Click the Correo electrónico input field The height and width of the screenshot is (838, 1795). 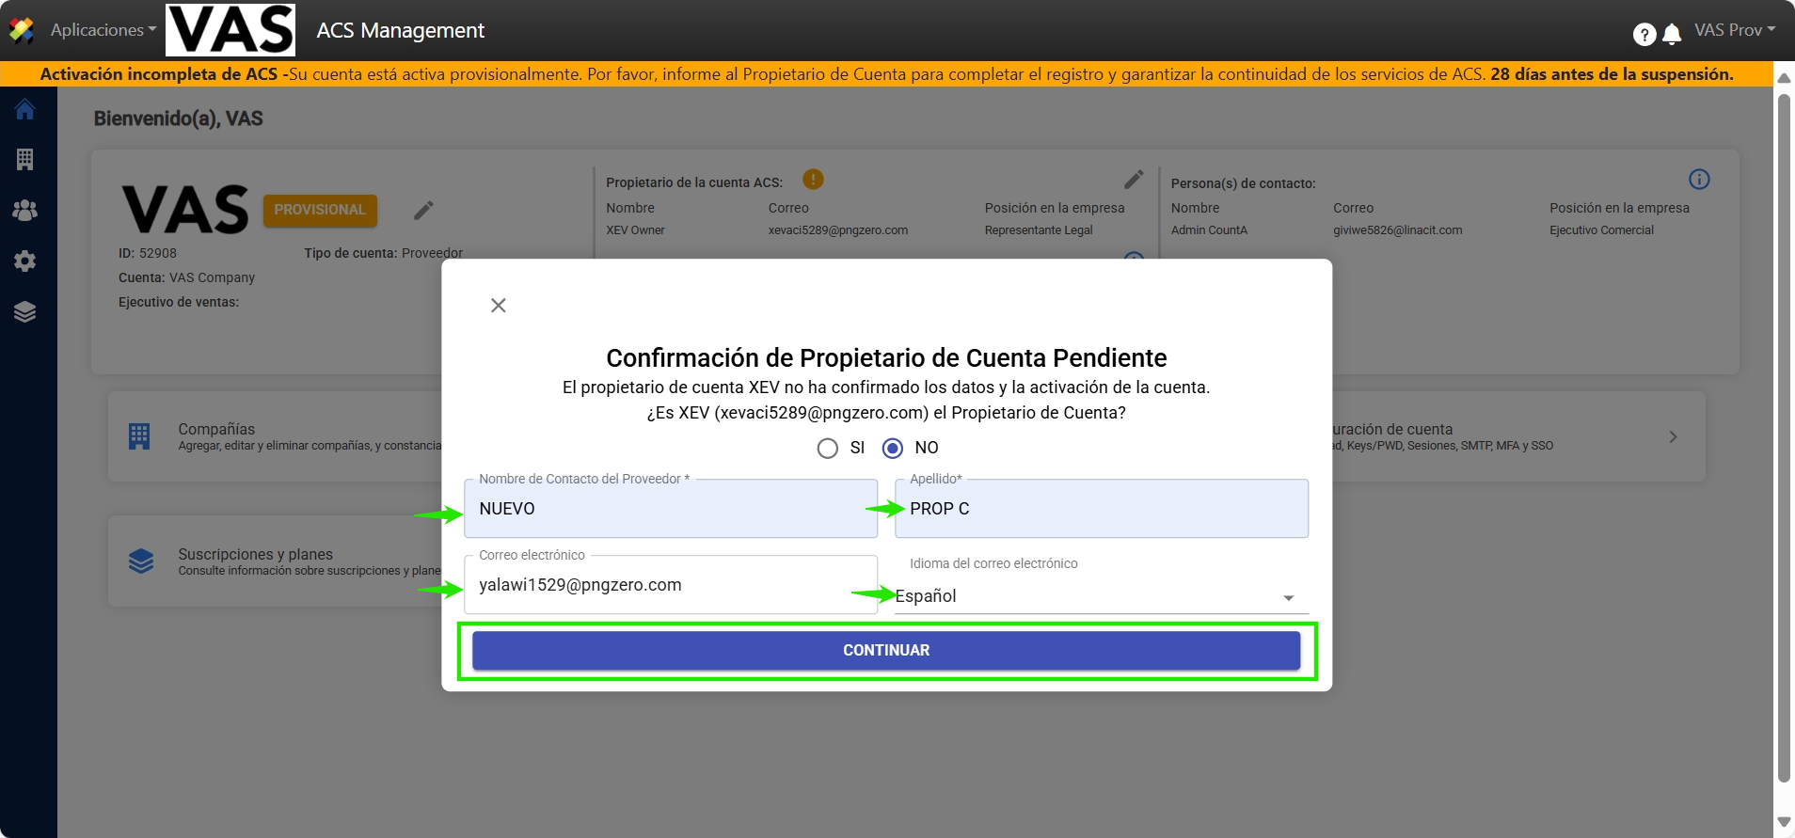pyautogui.click(x=670, y=586)
